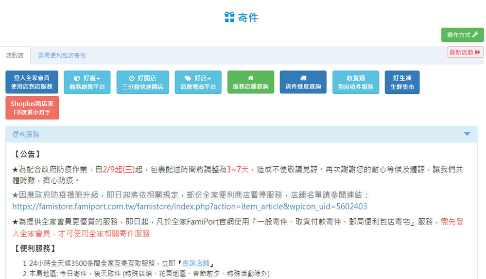Click red text 2/9起(三)
The height and width of the screenshot is (279, 486).
click(x=119, y=169)
